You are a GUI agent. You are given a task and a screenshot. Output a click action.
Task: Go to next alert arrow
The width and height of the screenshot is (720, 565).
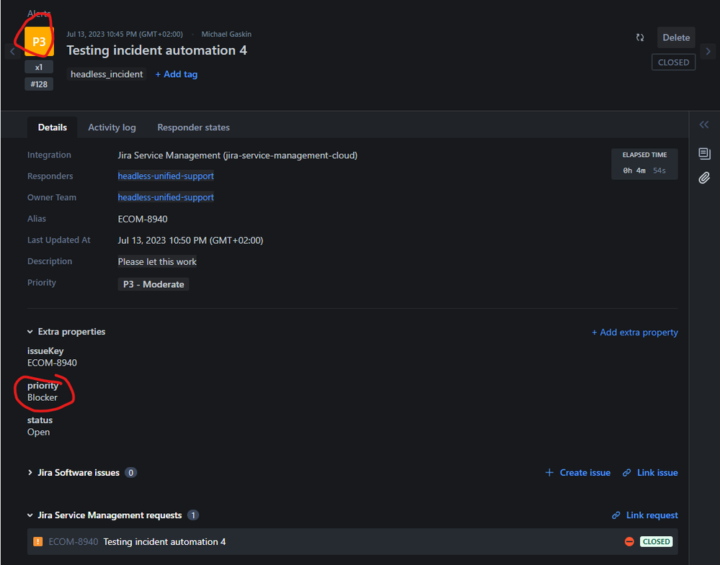708,51
